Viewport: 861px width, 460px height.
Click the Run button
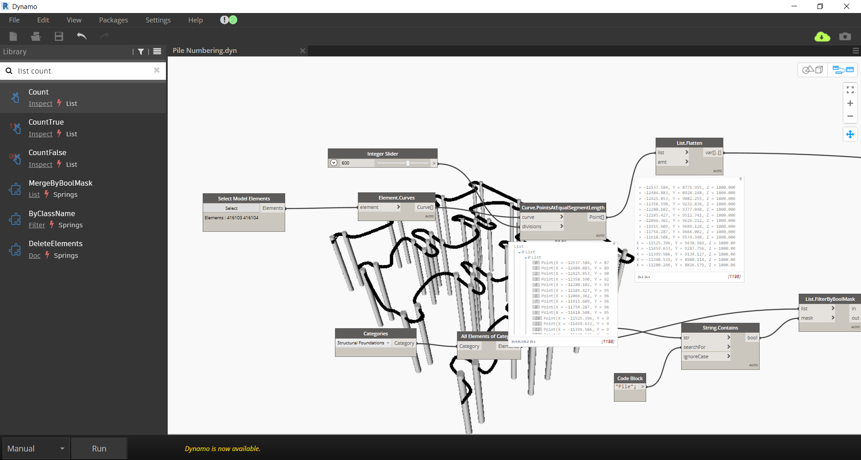[x=99, y=448]
